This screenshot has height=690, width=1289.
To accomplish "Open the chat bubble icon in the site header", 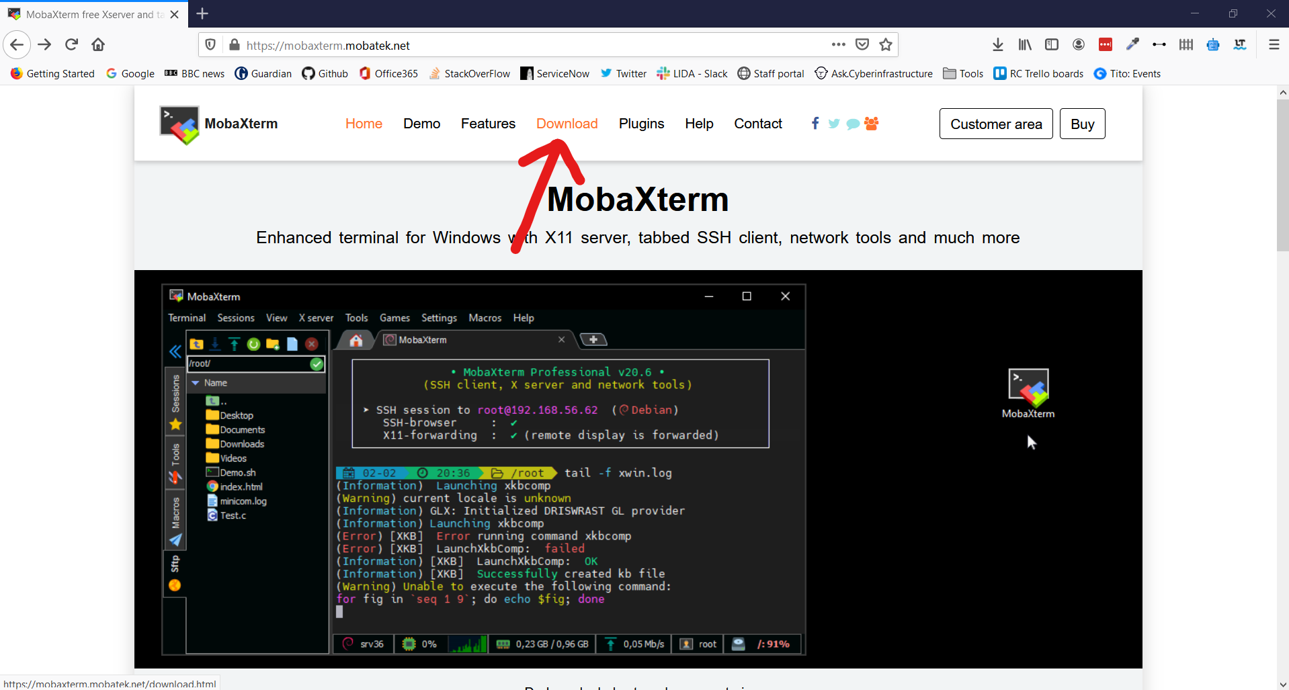I will pyautogui.click(x=853, y=124).
